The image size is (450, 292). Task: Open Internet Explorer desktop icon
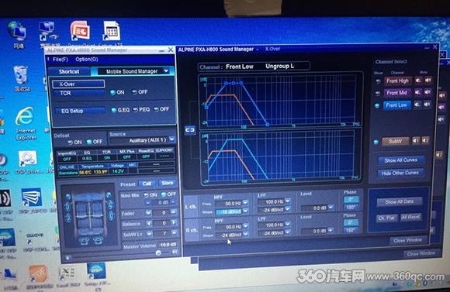point(26,122)
